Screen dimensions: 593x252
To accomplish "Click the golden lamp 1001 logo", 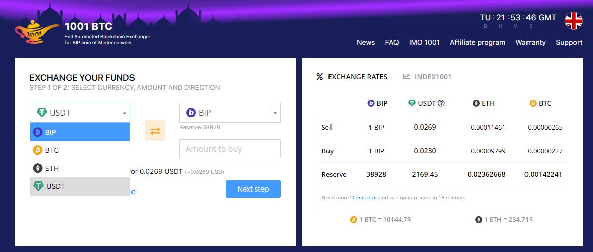I will coord(37,32).
